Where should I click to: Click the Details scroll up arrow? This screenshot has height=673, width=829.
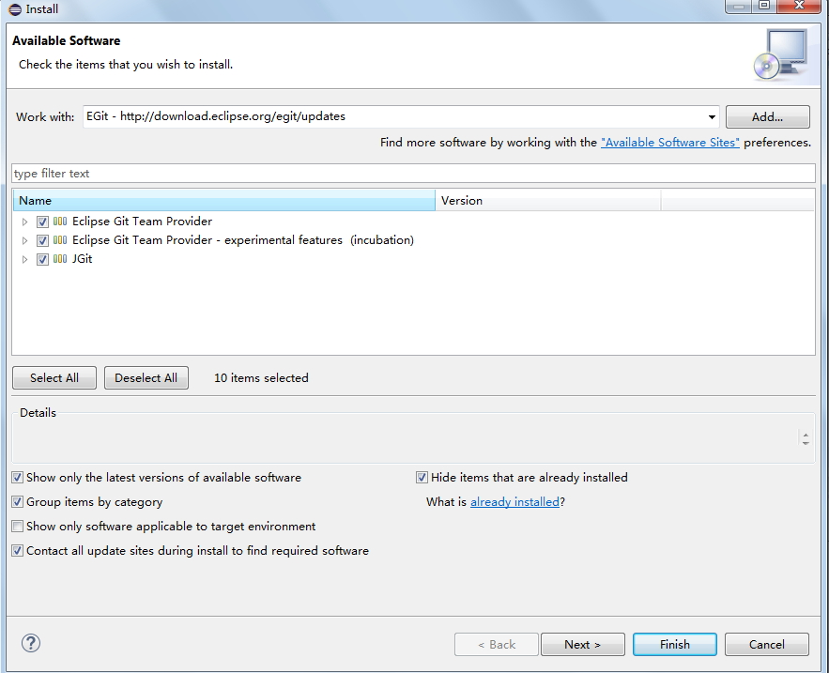806,435
